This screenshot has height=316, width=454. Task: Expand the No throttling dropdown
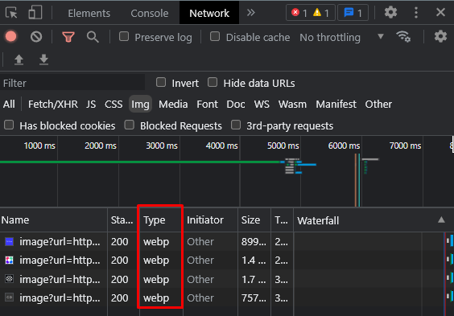(341, 37)
